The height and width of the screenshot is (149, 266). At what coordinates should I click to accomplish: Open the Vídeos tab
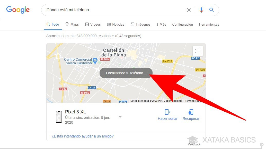(93, 25)
